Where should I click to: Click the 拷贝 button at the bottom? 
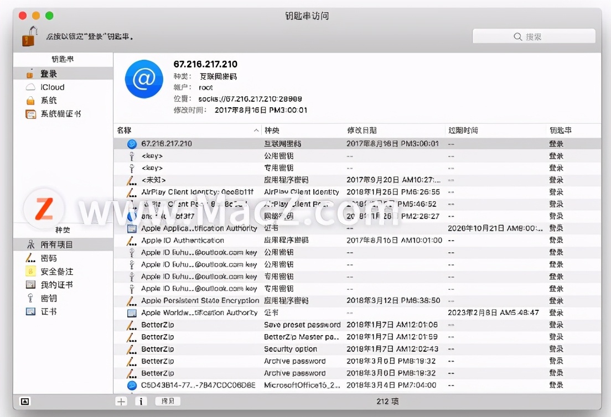[167, 401]
